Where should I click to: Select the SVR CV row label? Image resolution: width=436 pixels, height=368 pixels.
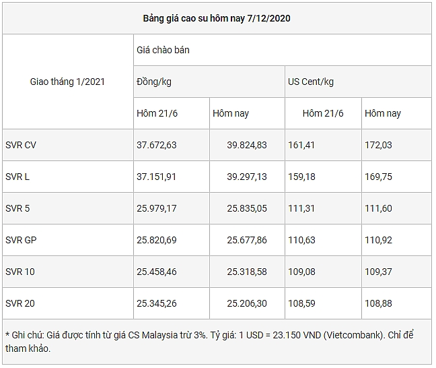click(21, 145)
